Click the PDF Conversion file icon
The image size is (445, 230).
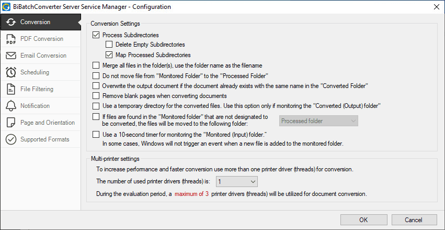(11, 39)
